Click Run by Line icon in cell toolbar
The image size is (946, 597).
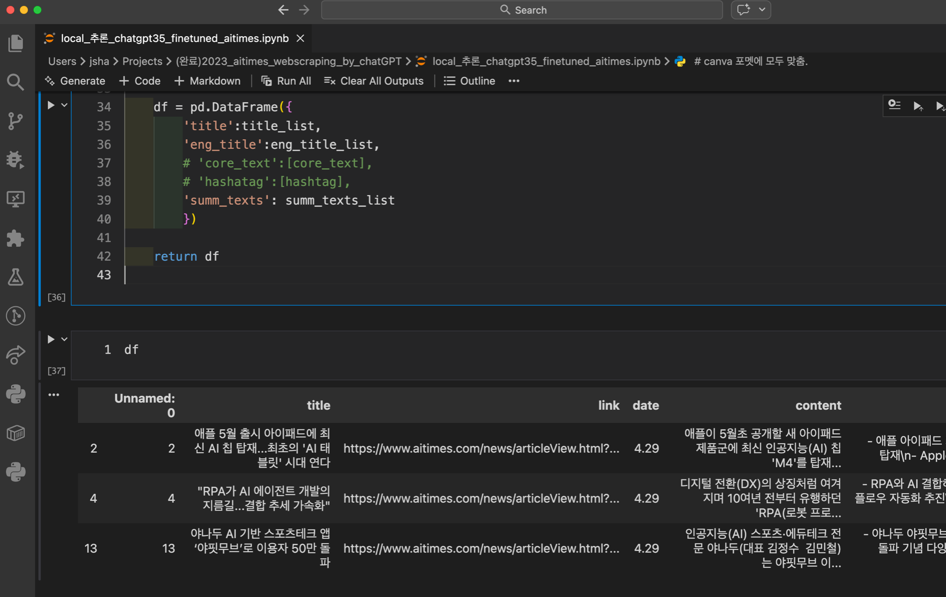click(895, 105)
